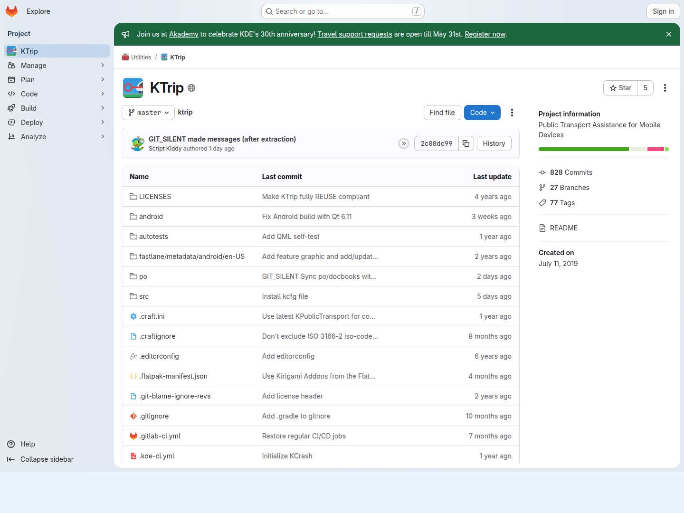Image resolution: width=684 pixels, height=513 pixels.
Task: Open the Install kcfg file commit
Action: 285,296
